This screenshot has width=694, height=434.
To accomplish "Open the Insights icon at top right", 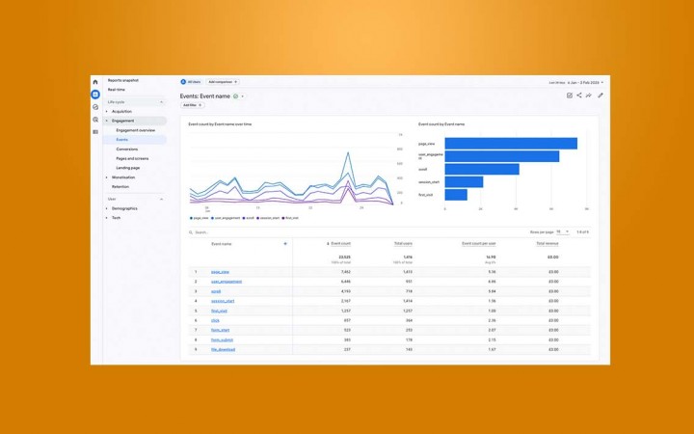I will point(589,95).
